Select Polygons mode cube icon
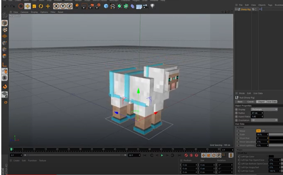 click(x=5, y=56)
